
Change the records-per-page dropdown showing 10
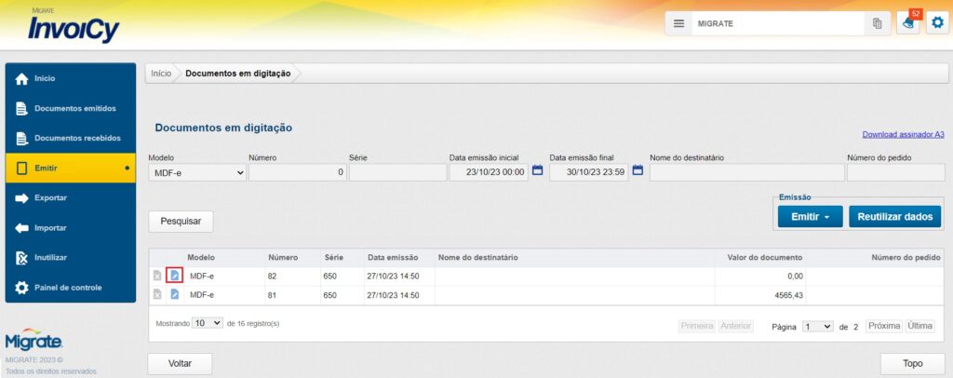tap(207, 323)
